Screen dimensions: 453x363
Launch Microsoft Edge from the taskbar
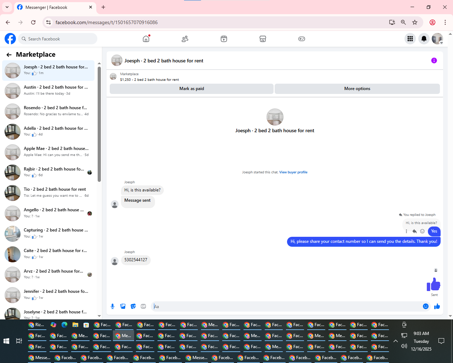64,325
